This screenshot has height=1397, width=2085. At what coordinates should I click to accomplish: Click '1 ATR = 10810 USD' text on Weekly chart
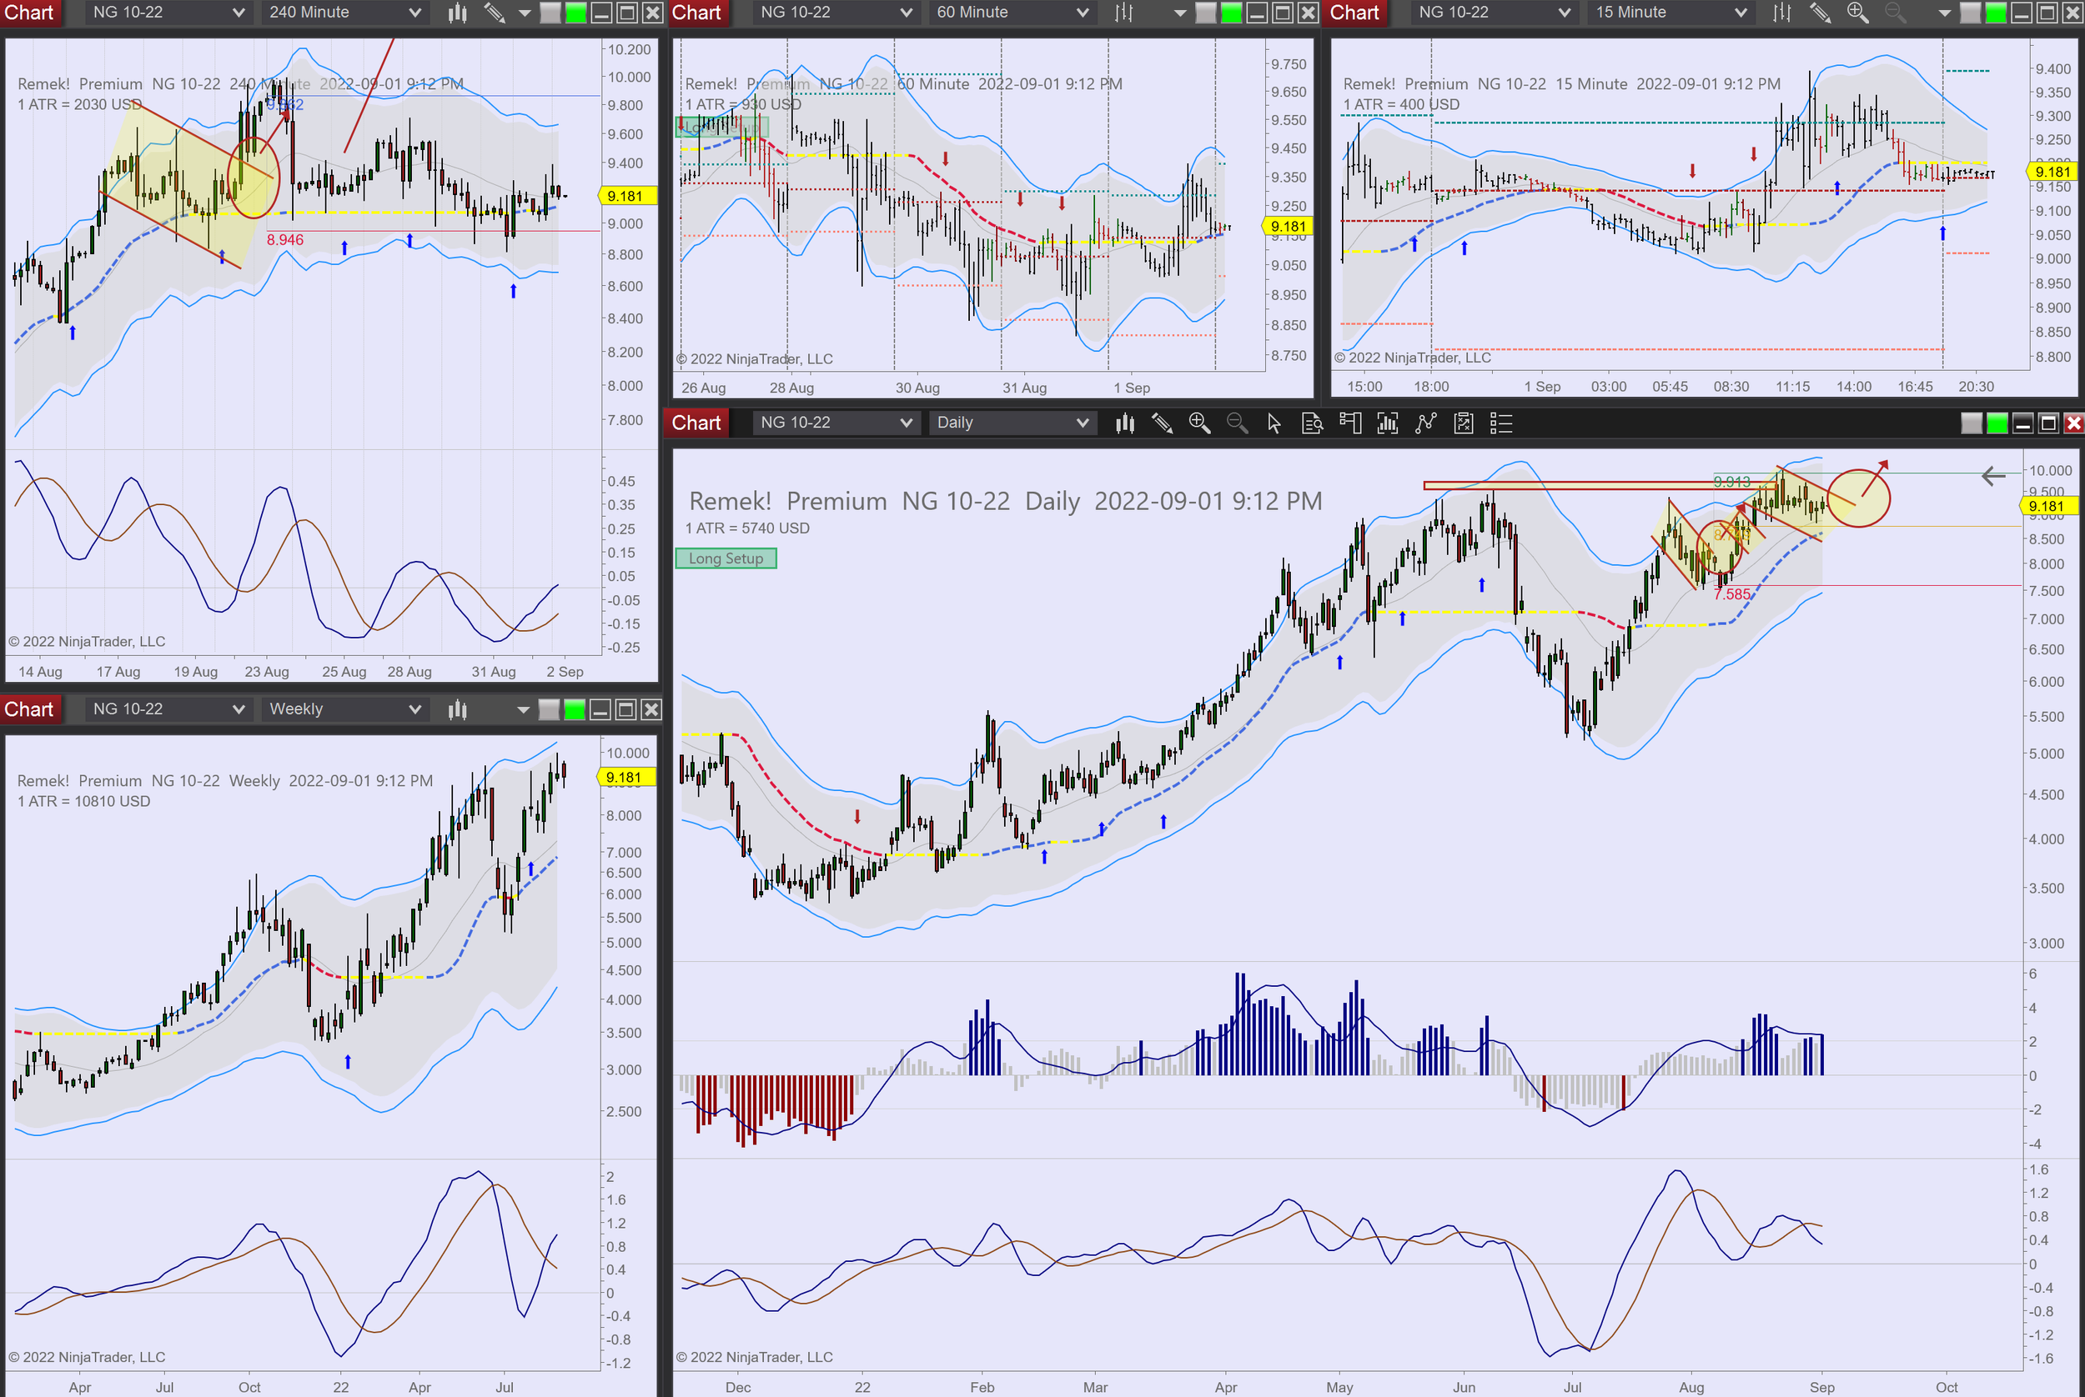click(83, 801)
